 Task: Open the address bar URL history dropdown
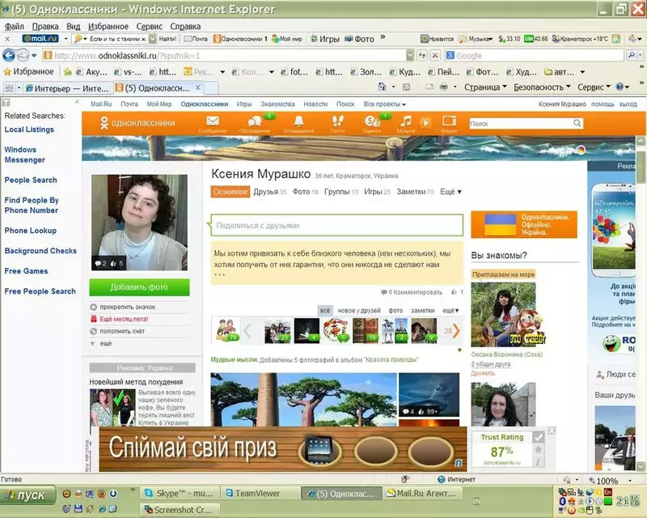(409, 55)
